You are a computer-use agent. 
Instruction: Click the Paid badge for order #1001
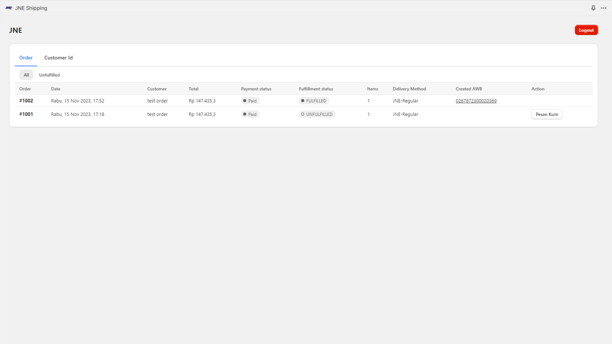250,114
